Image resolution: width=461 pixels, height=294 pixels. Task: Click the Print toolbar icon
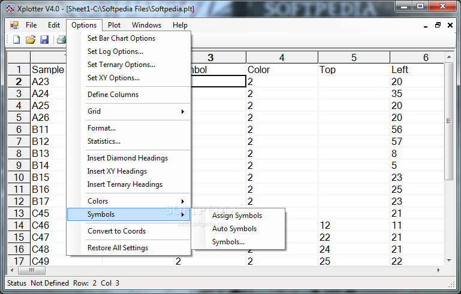coord(62,40)
